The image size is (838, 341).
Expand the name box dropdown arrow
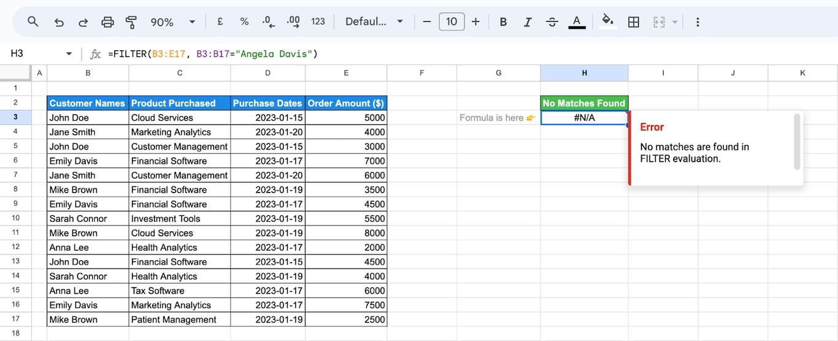69,54
